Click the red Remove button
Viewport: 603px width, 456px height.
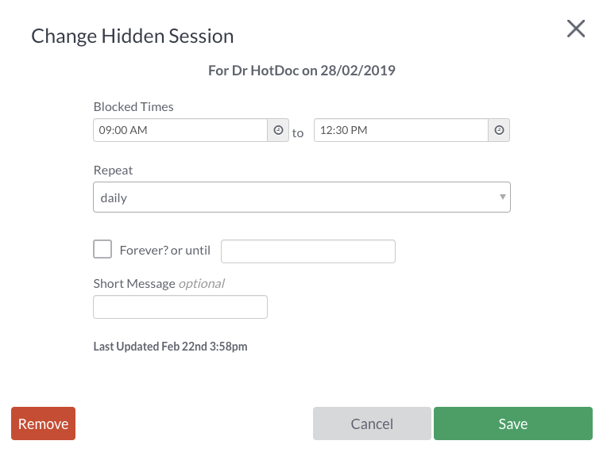coord(43,423)
